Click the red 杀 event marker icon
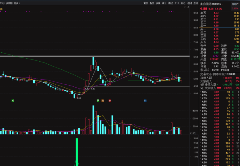240x166 pixels. [110, 100]
